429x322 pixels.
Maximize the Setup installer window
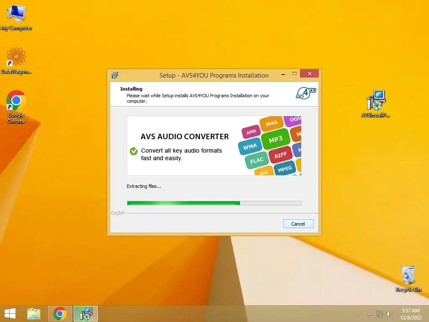[x=295, y=74]
